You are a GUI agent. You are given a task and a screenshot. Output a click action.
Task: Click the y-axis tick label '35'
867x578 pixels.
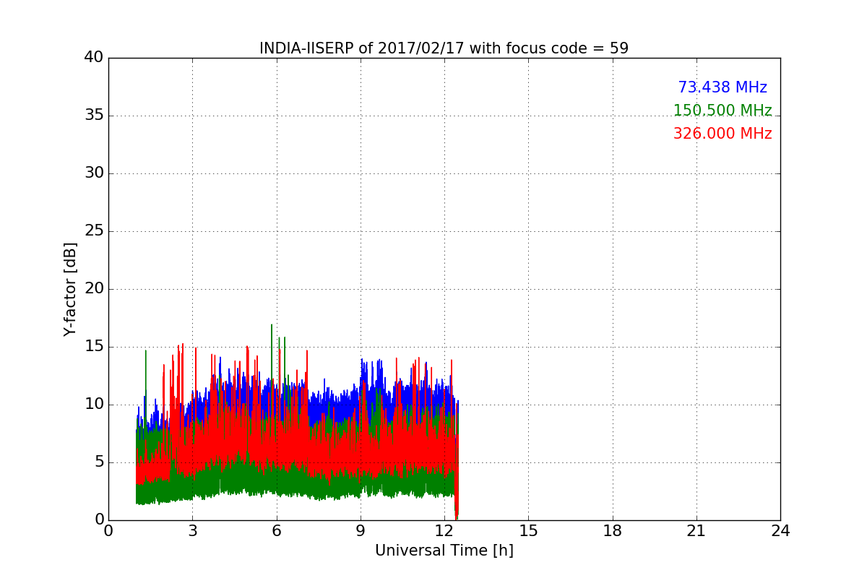(x=94, y=116)
